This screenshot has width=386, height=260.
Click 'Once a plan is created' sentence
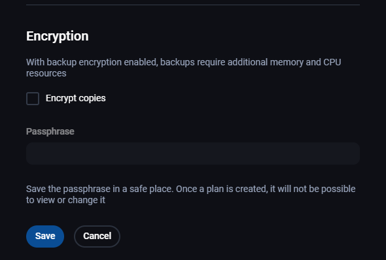222,189
